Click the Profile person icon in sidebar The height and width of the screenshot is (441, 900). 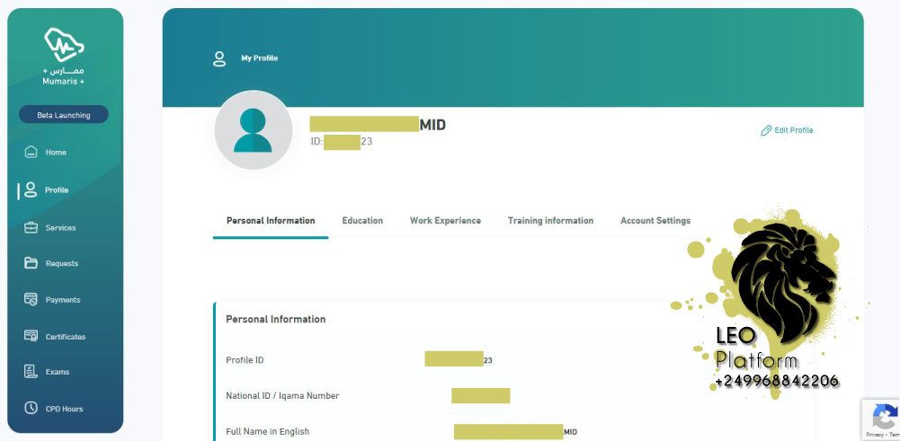pyautogui.click(x=31, y=190)
